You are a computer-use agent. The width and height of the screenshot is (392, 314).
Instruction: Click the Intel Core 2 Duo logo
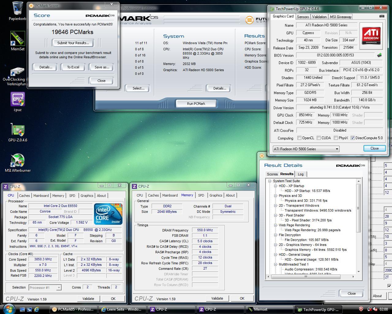coord(108,214)
